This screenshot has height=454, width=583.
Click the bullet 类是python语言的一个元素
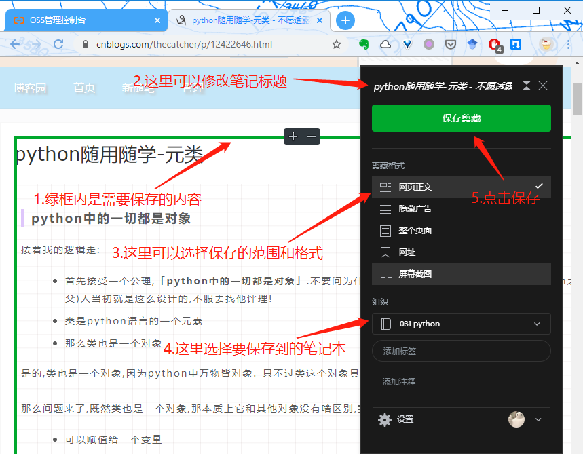click(134, 321)
